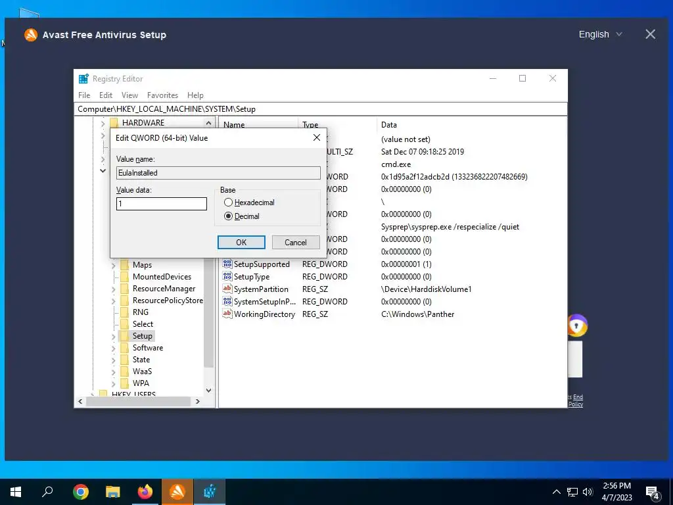Expand the WPA tree node
Viewport: 673px width, 505px height.
[x=113, y=383]
